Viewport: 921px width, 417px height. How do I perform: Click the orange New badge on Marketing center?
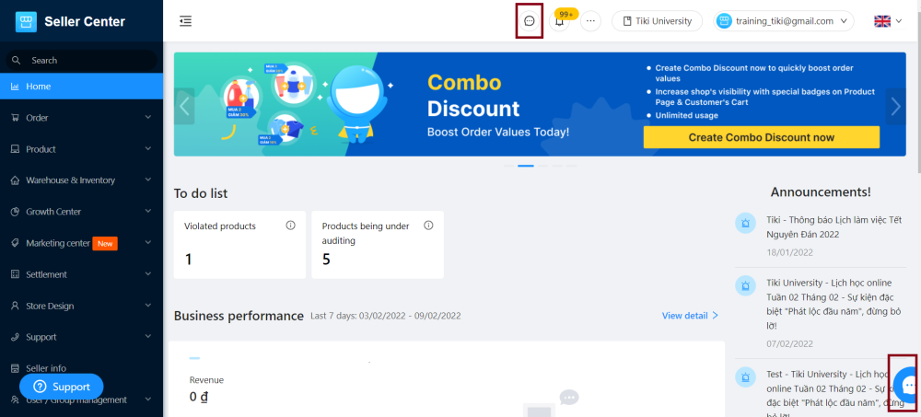(x=105, y=243)
